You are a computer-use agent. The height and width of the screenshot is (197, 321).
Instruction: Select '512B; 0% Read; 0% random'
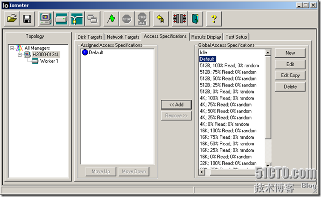pyautogui.click(x=227, y=92)
